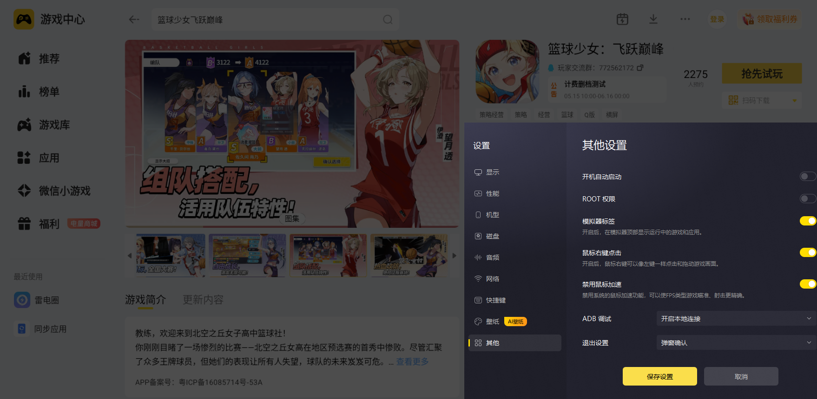
Task: Click the search input field
Action: point(275,19)
